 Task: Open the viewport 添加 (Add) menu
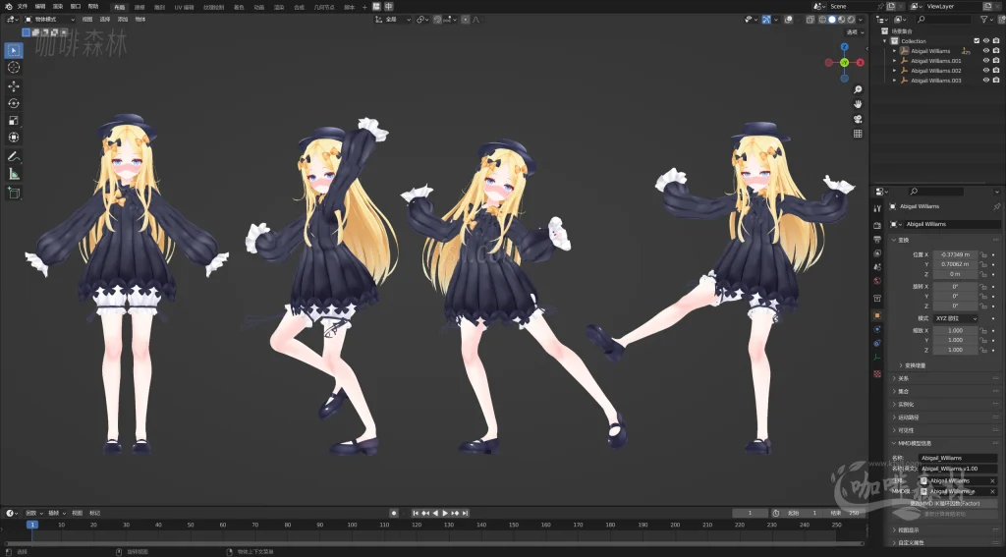pos(123,20)
